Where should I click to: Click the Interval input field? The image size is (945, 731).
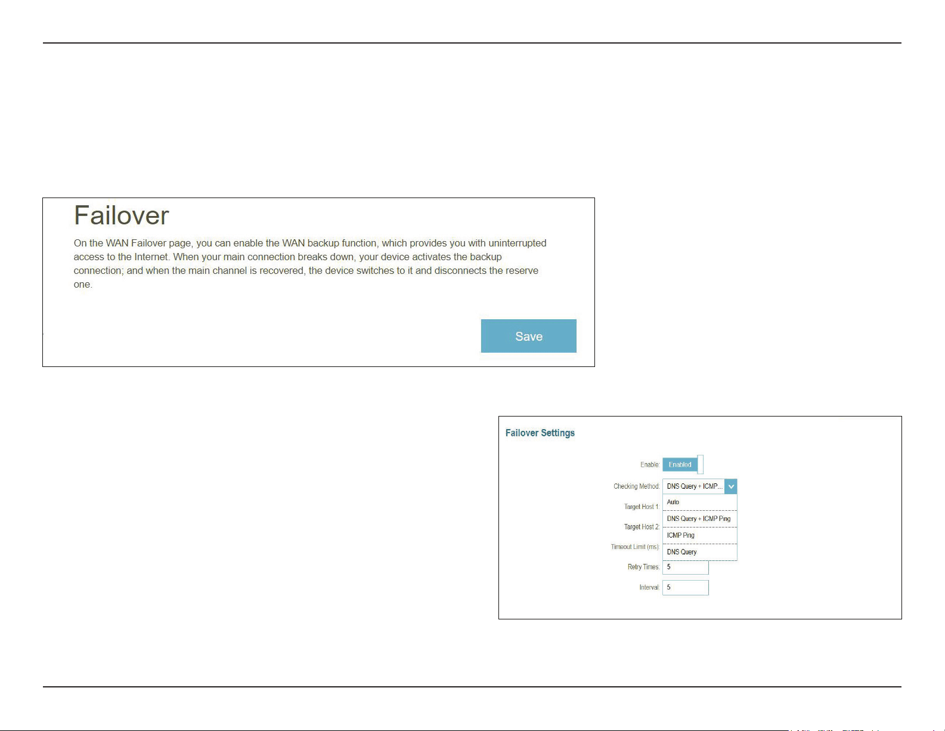[686, 587]
